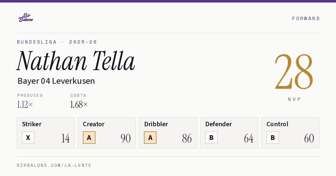
Task: Click the Costs 1.68× value
Action: 79,104
